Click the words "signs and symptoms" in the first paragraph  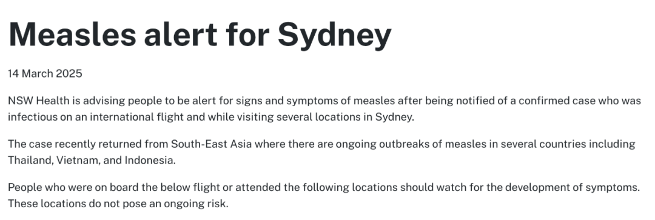pos(289,101)
